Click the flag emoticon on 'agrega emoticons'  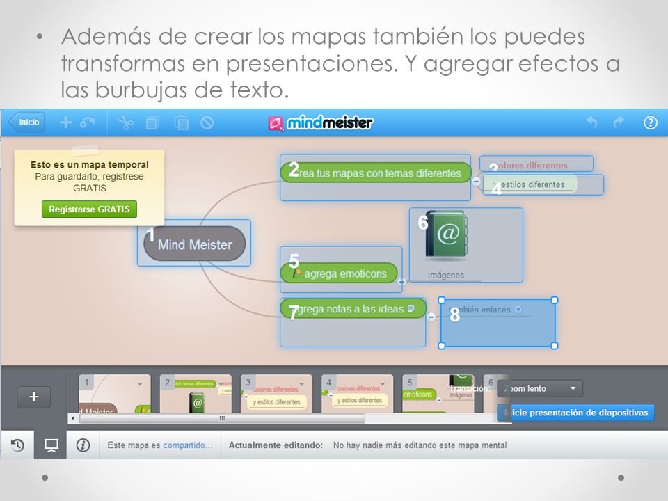(297, 273)
